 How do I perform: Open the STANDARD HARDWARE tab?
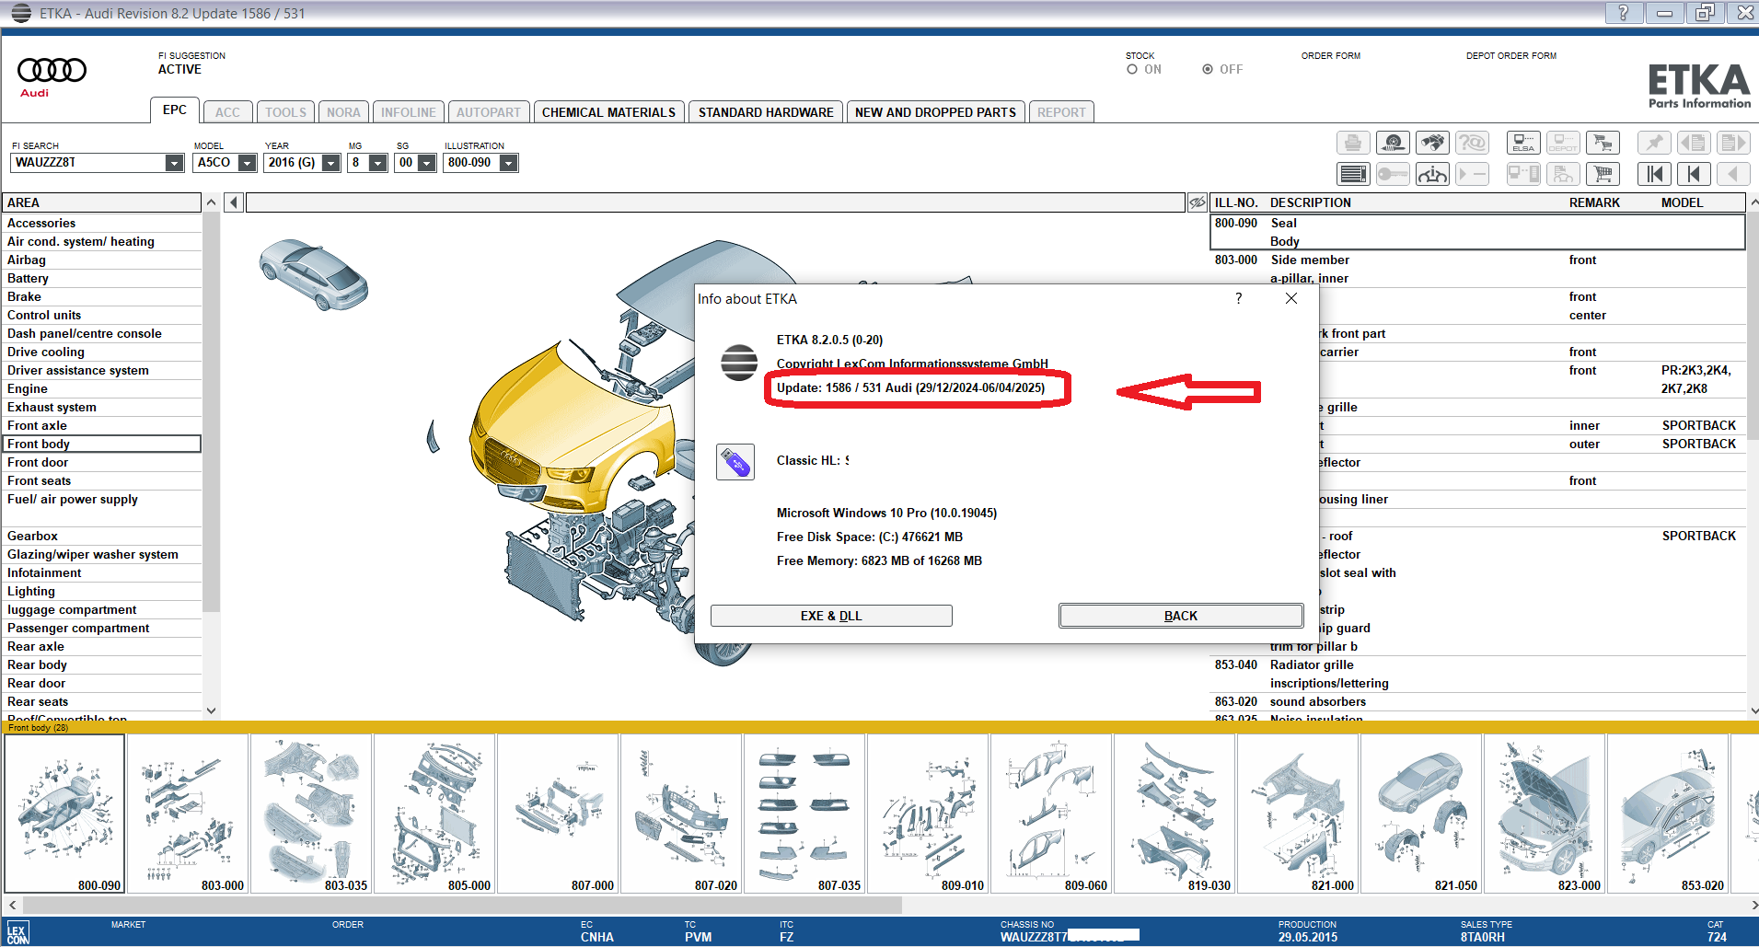pyautogui.click(x=766, y=112)
